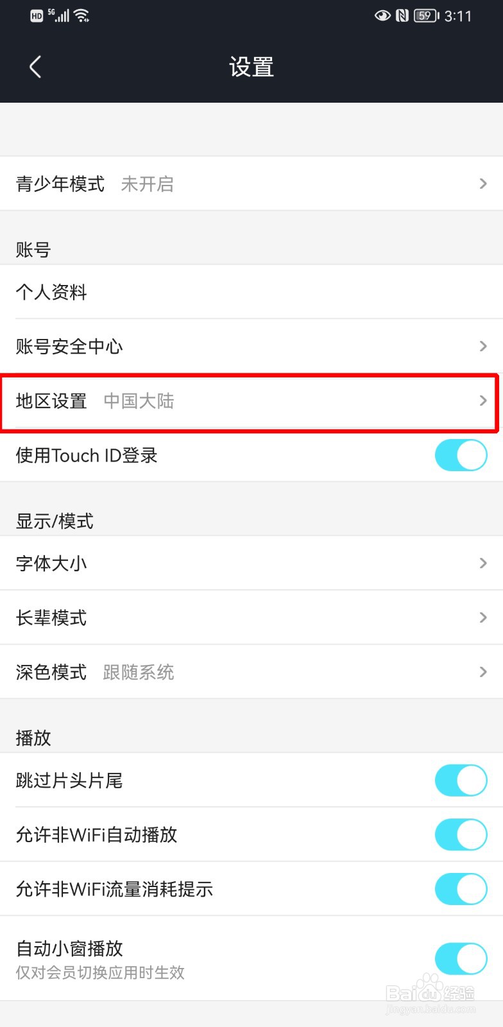Open 深色模式 chevron arrow
The height and width of the screenshot is (1027, 503).
pos(483,672)
